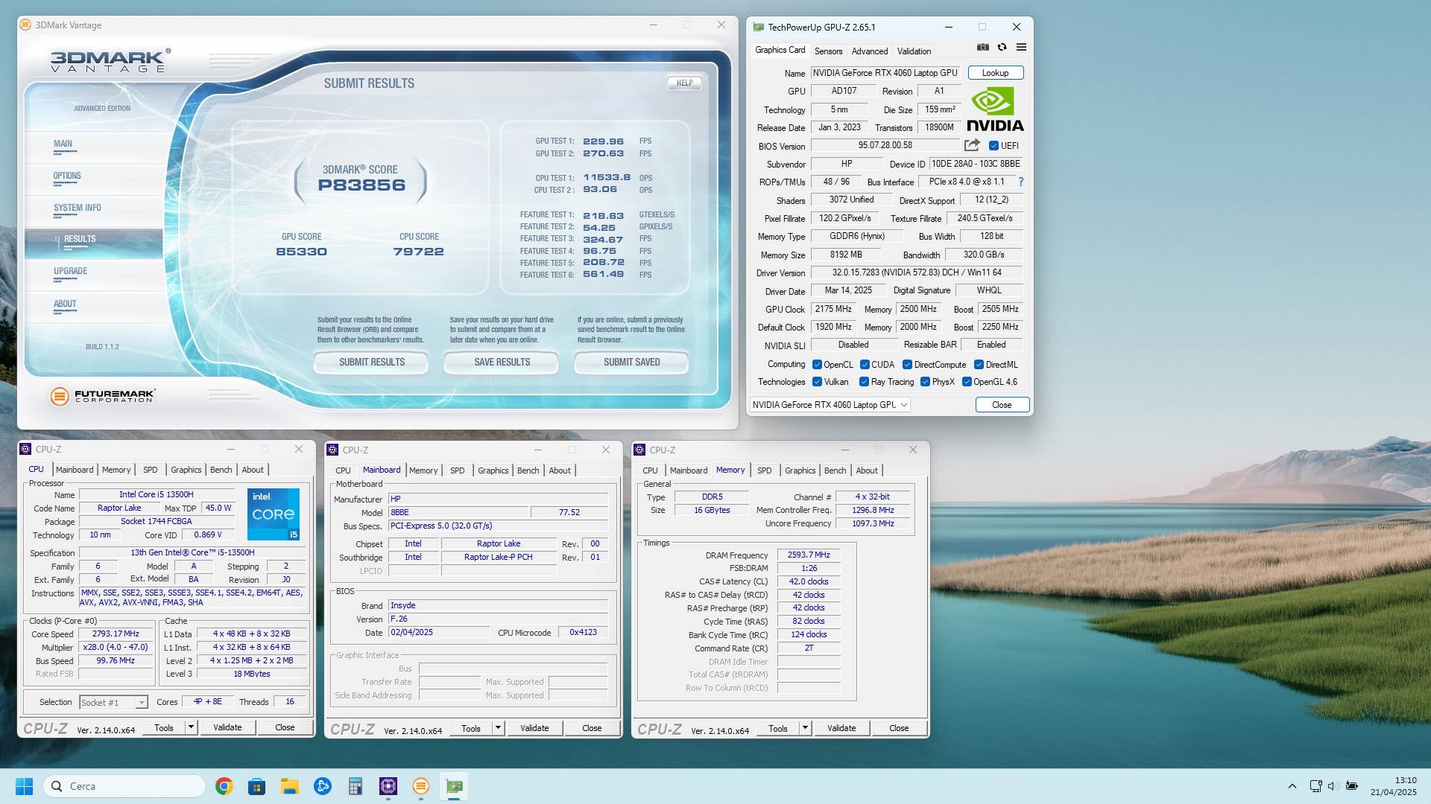Open Bench tab in Mainboard CPU-Z window
1431x804 pixels.
point(528,470)
